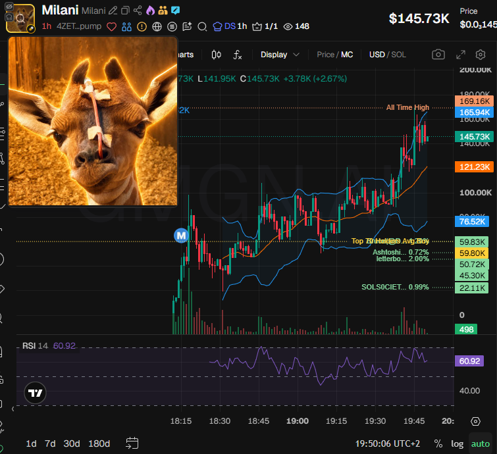Switch chart to Price mode

(325, 55)
